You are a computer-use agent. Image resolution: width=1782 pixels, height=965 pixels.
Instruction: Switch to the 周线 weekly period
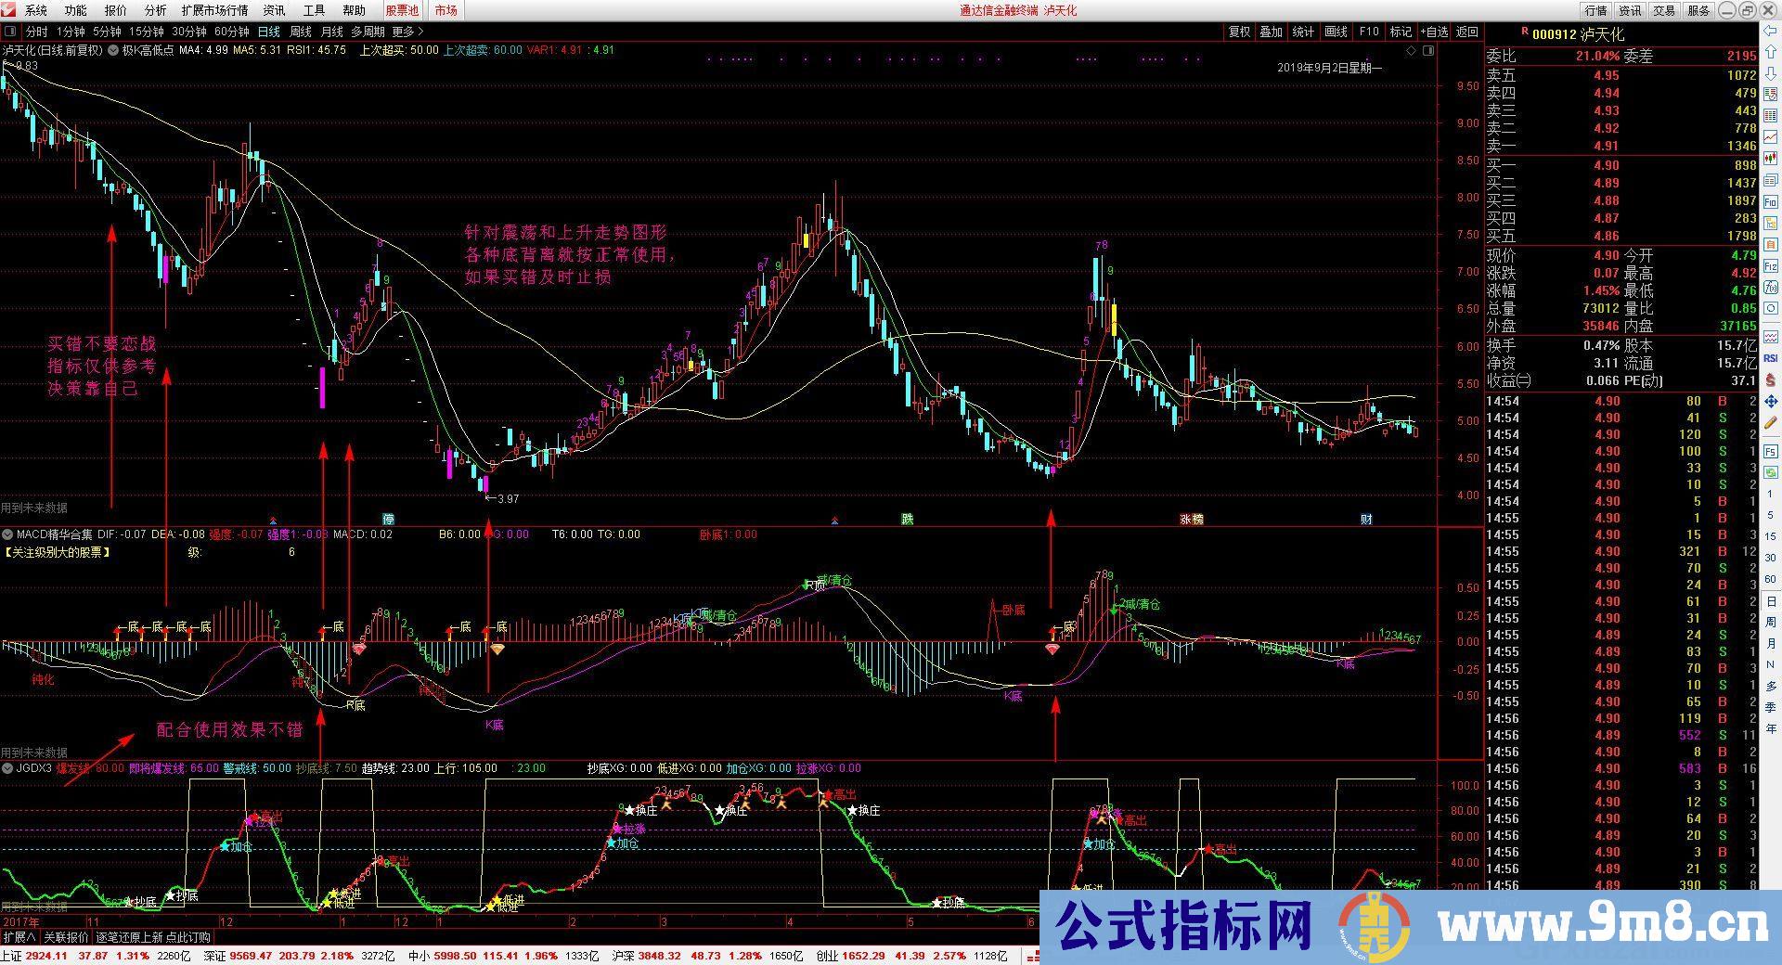[x=301, y=32]
